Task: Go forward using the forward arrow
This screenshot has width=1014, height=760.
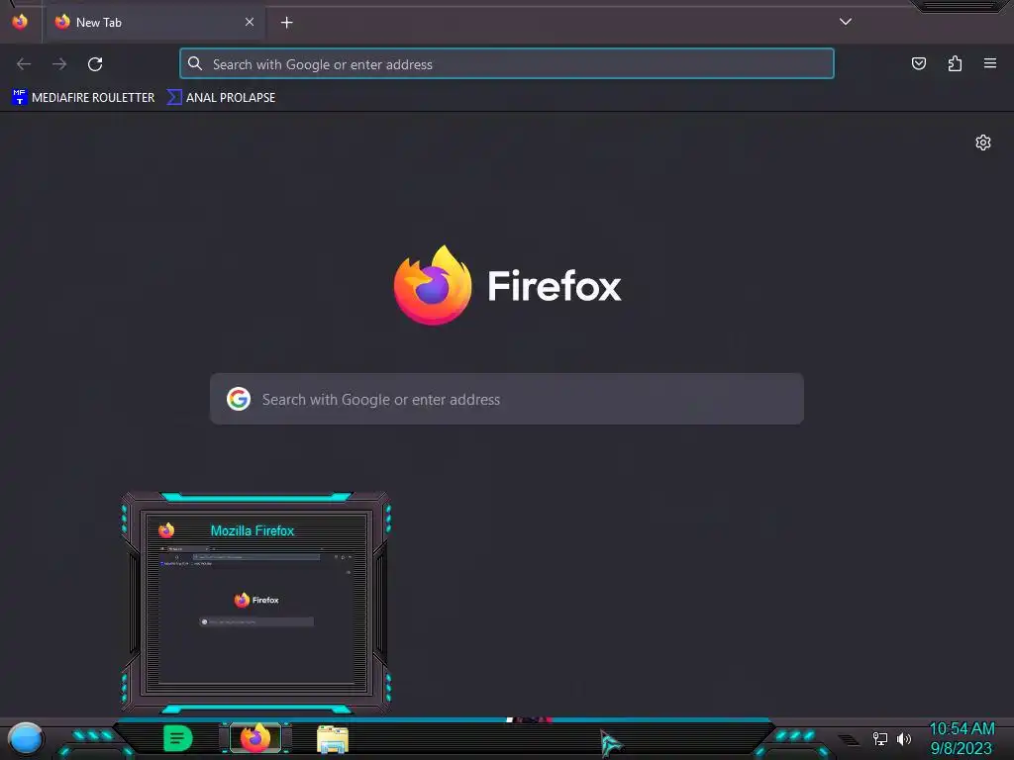Action: coord(59,64)
